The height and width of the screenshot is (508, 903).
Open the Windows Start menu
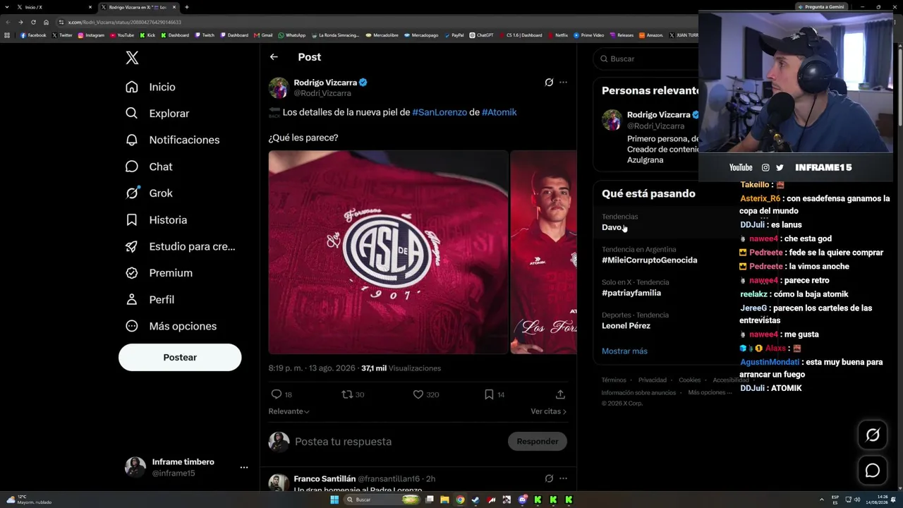pos(334,500)
